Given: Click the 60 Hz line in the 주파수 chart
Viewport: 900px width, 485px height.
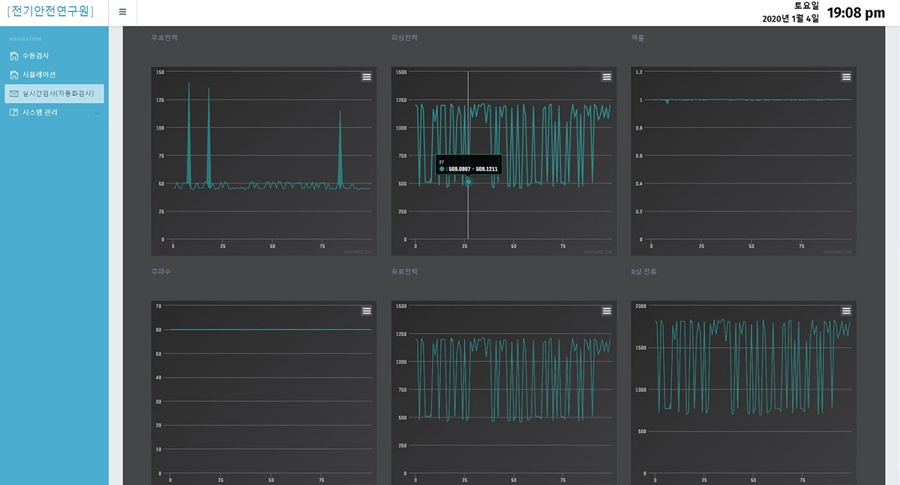Looking at the screenshot, I should (x=270, y=329).
